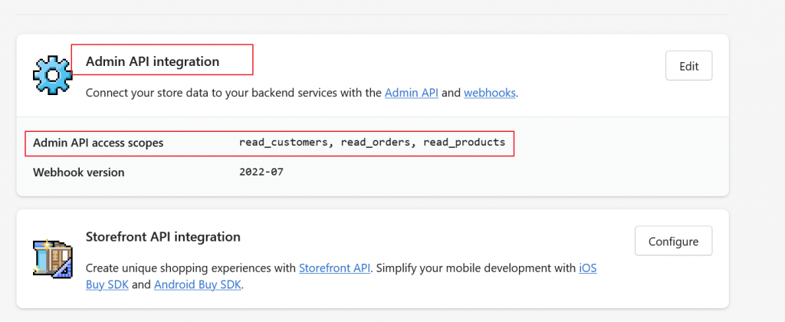Open the Storefront API link
The height and width of the screenshot is (322, 785).
[334, 268]
